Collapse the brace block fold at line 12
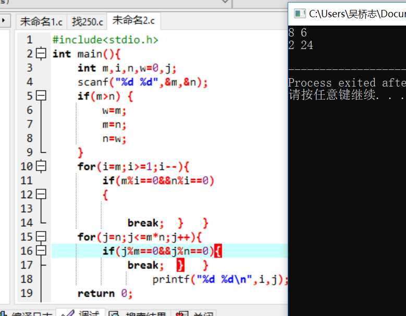406x316 pixels. 41,194
